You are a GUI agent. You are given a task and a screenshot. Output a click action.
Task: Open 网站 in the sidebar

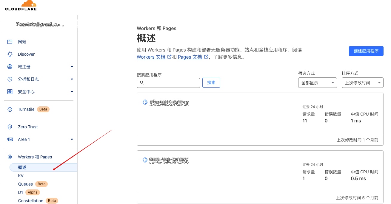coord(22,42)
